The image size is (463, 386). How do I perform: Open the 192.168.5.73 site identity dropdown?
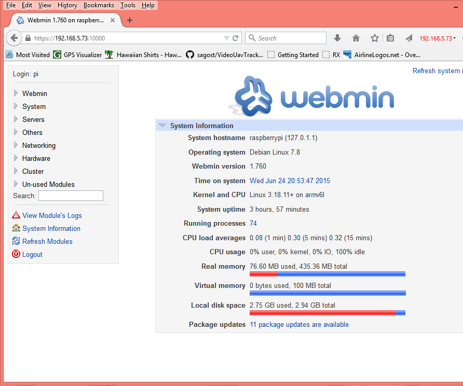pyautogui.click(x=436, y=38)
